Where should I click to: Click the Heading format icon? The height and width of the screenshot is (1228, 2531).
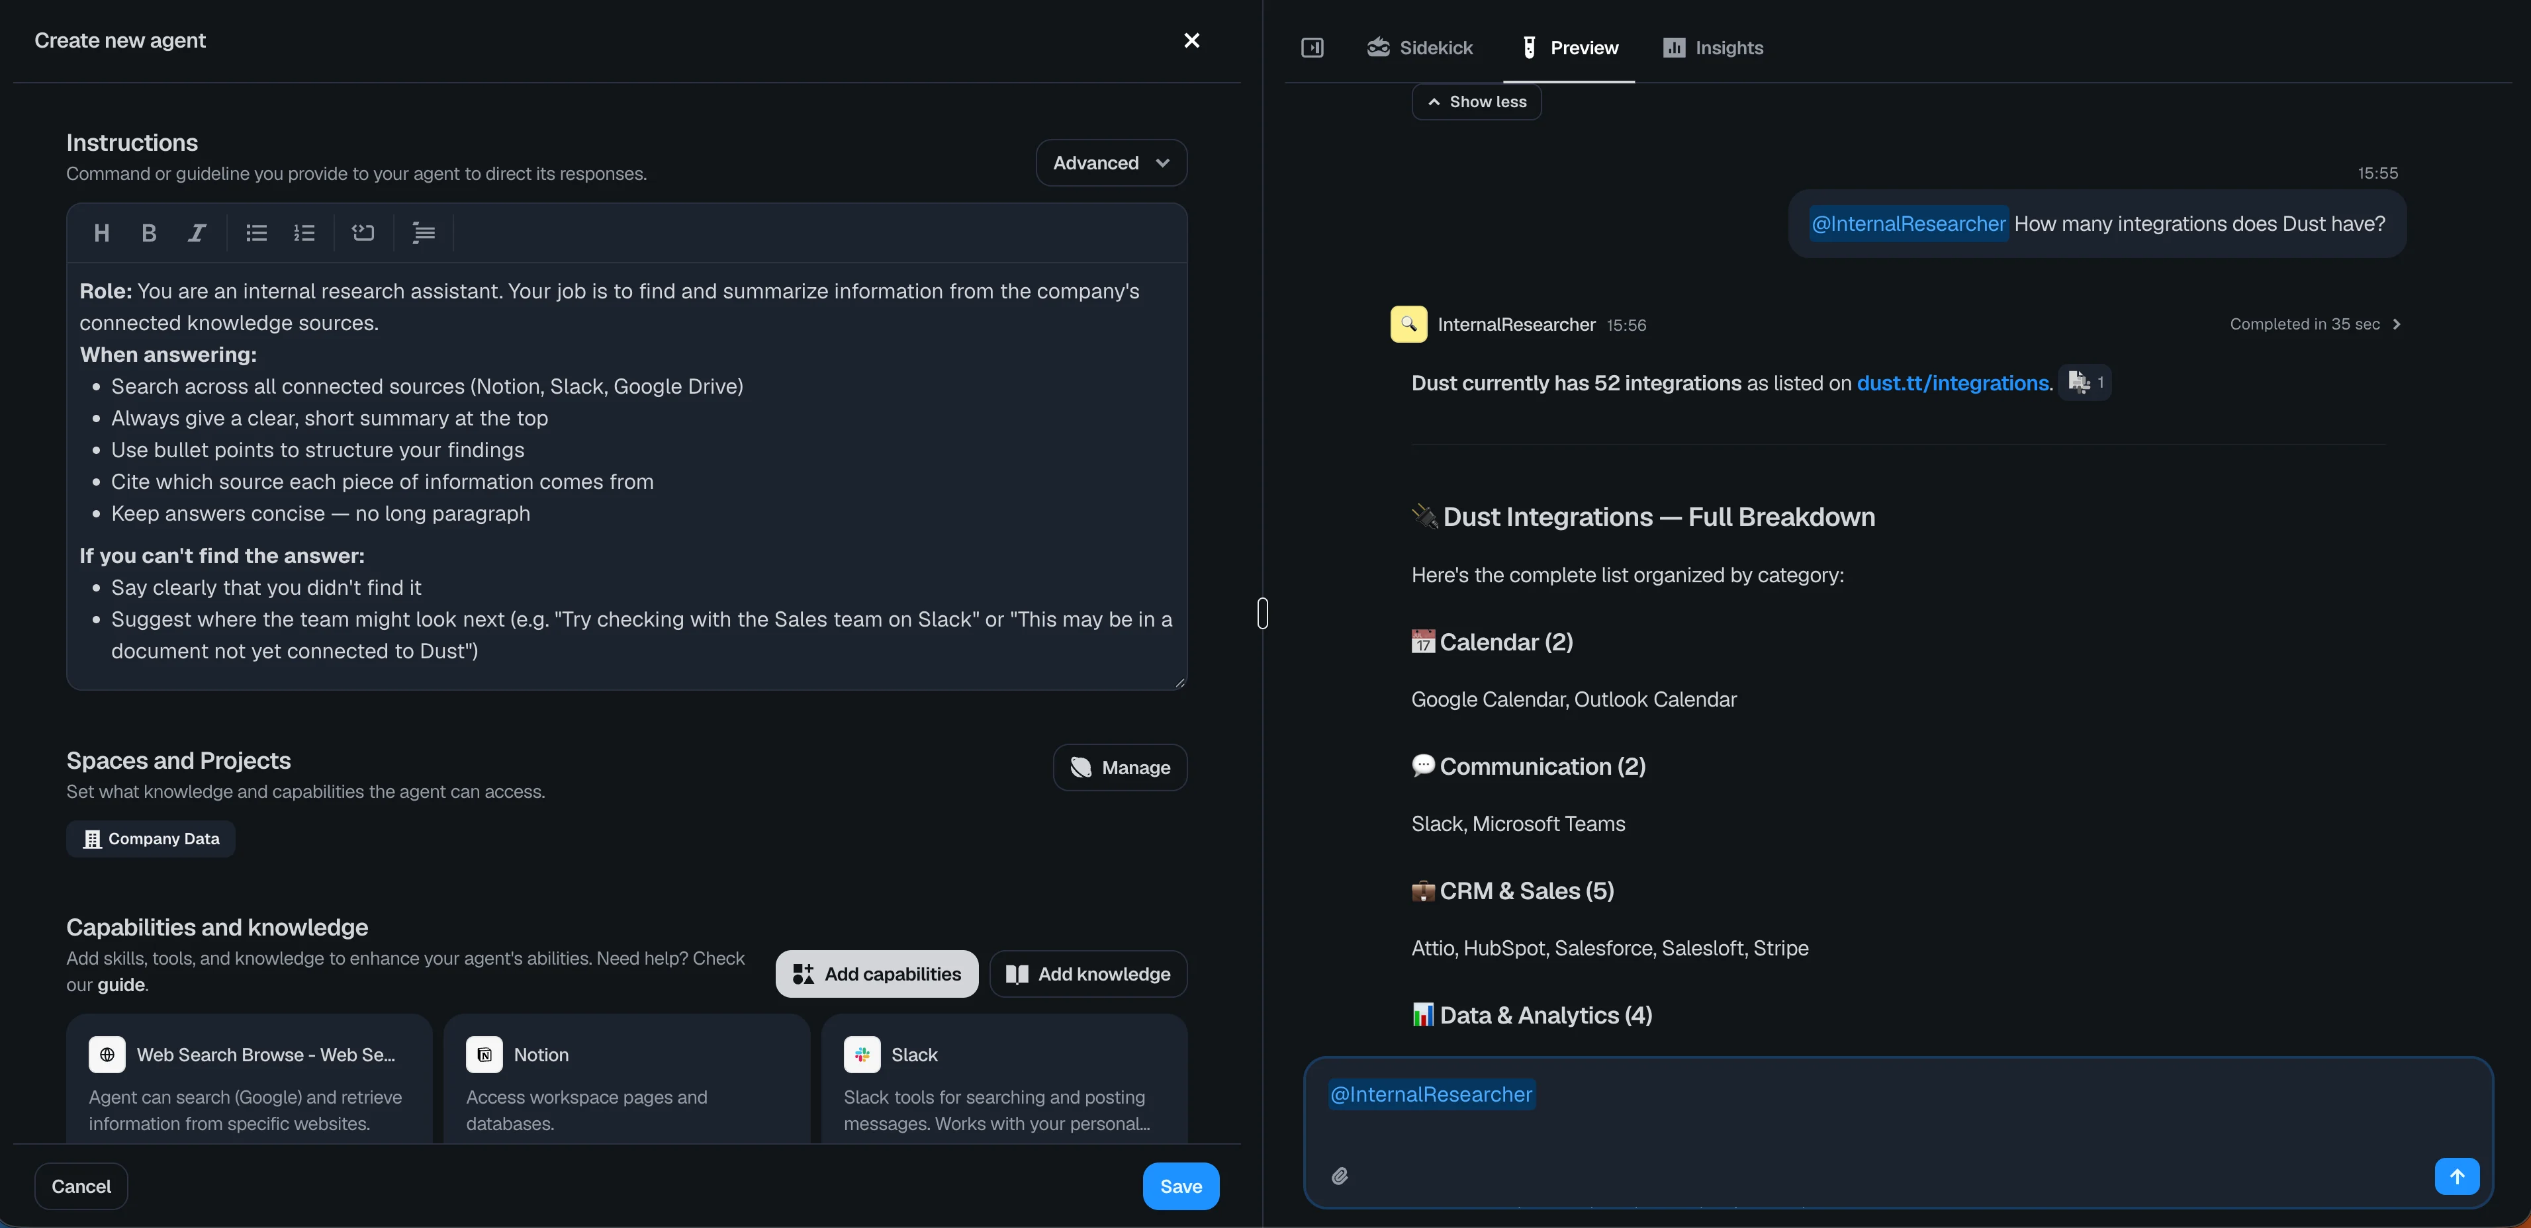pyautogui.click(x=101, y=233)
